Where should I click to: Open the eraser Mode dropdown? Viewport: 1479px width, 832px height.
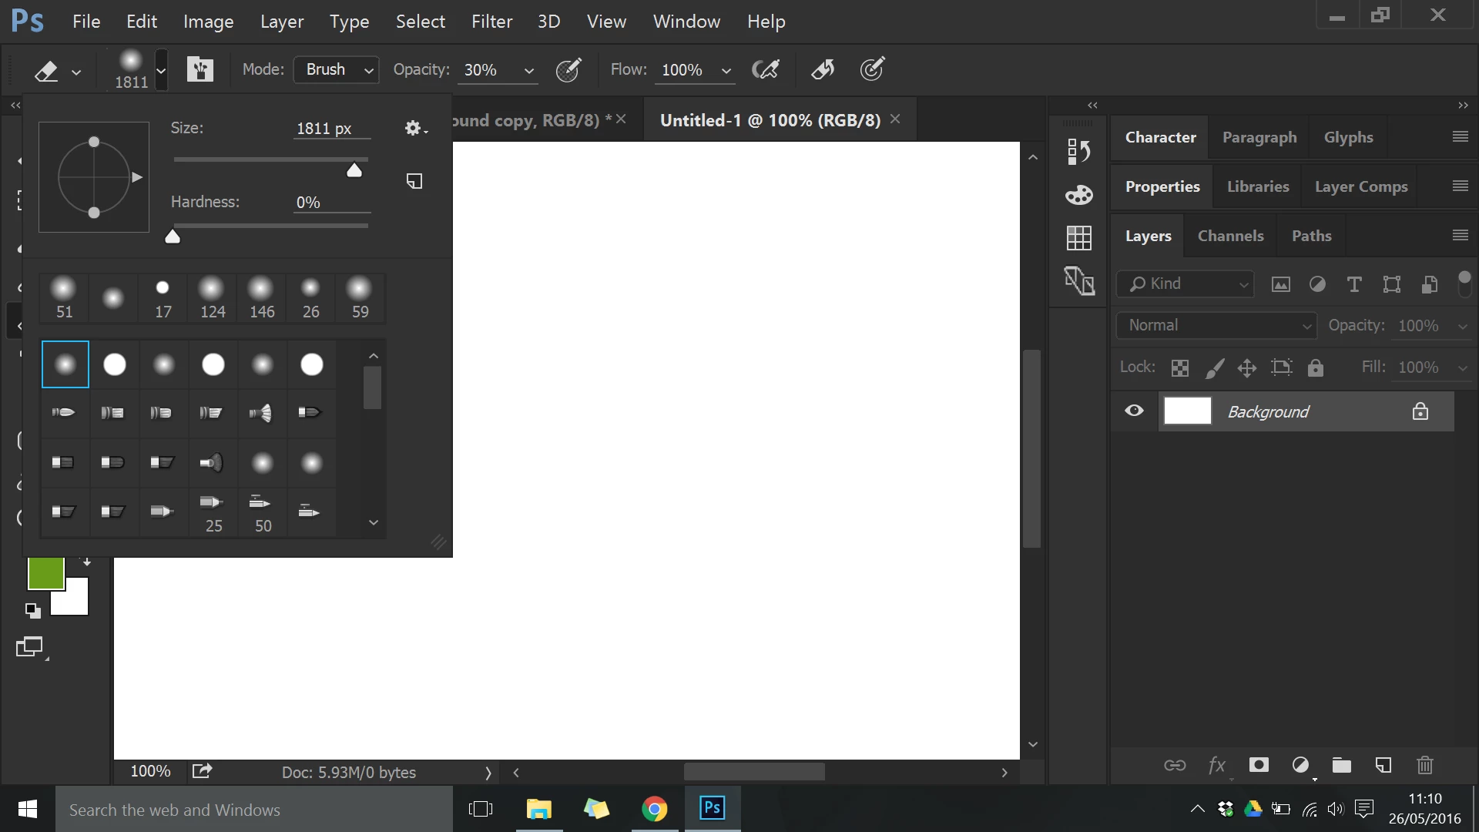click(337, 69)
